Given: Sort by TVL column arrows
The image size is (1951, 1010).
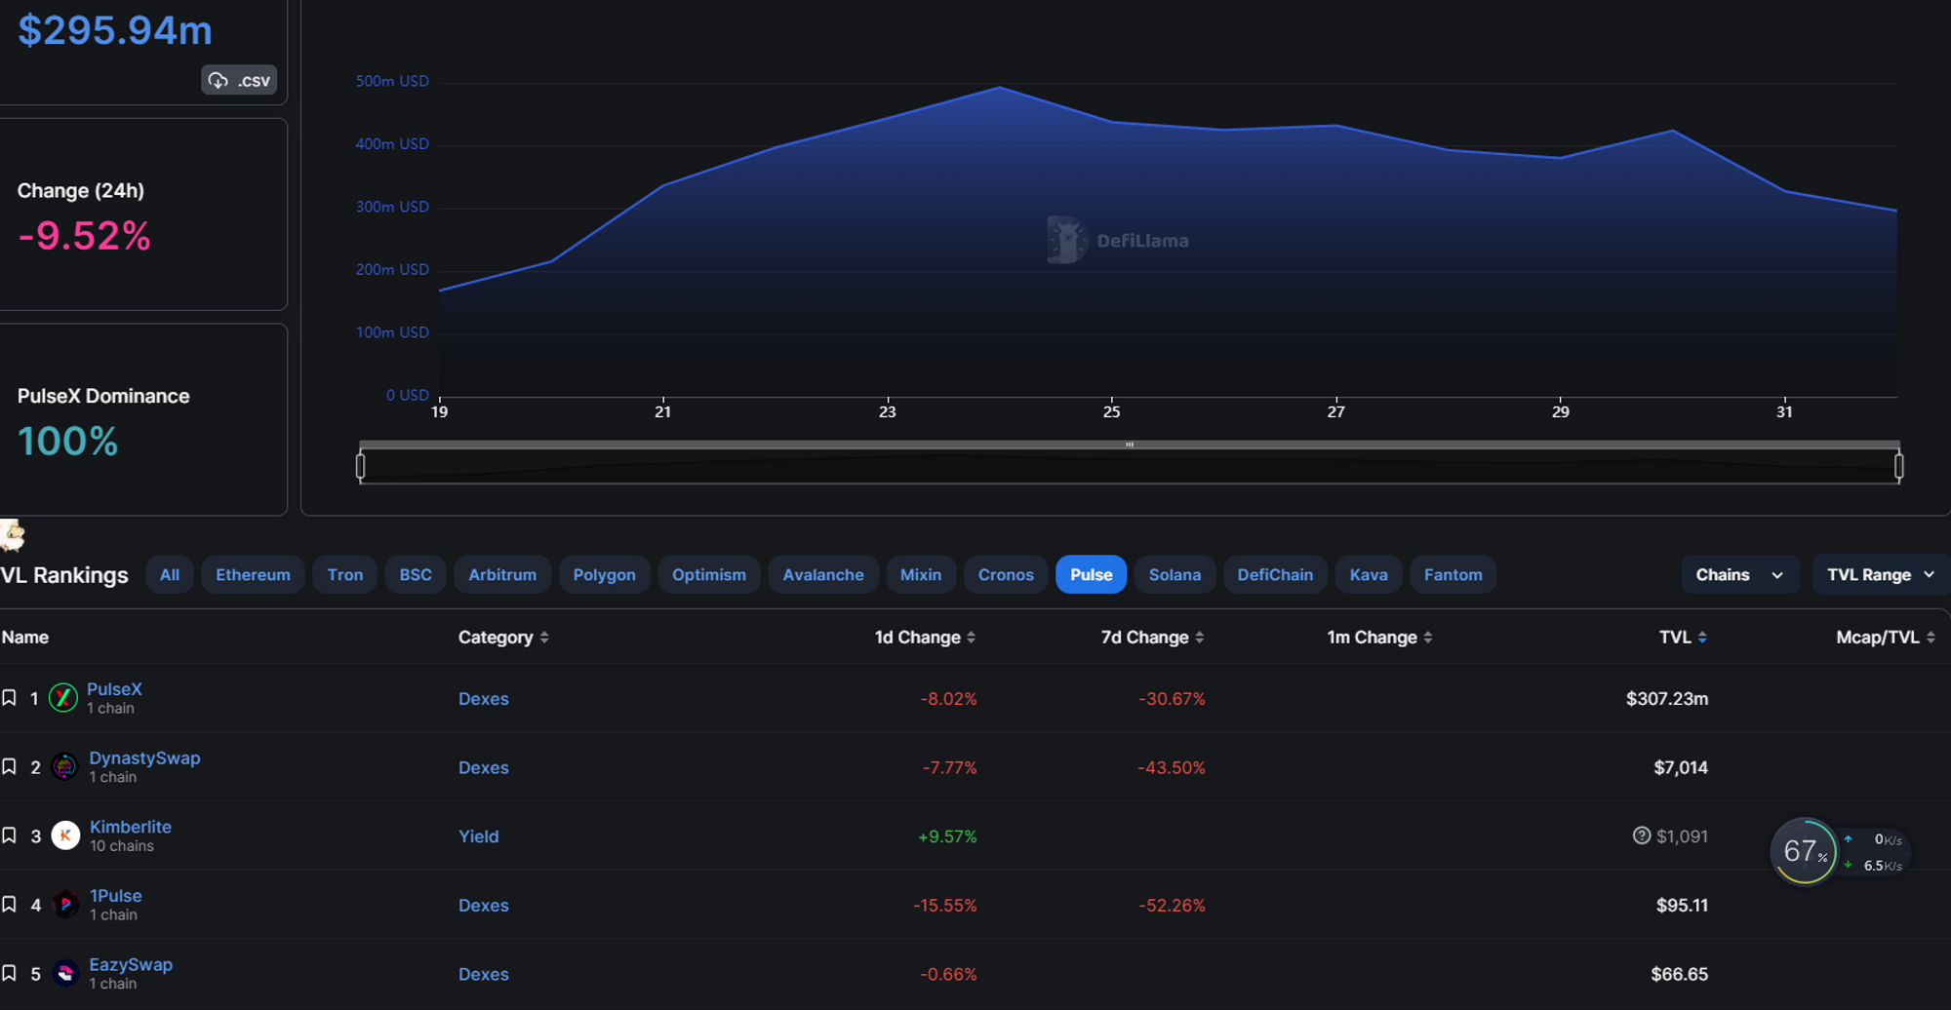Looking at the screenshot, I should pos(1702,638).
